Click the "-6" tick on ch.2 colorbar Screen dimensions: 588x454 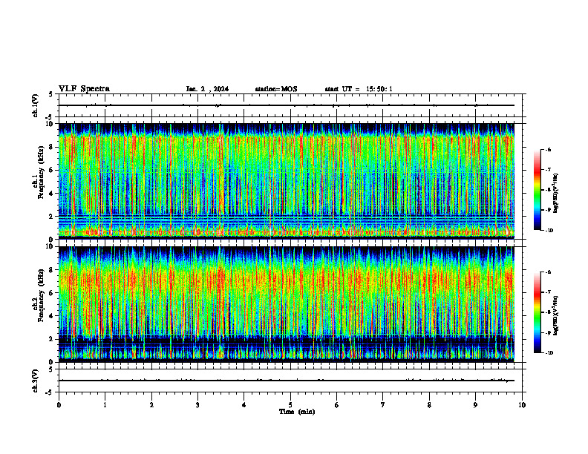coord(548,272)
